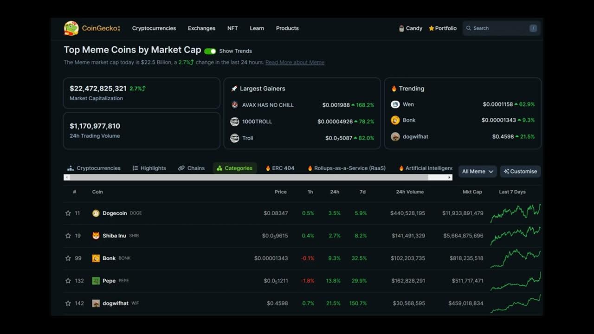Open the Learn menu
Screen dimensions: 594x334
tap(257, 28)
